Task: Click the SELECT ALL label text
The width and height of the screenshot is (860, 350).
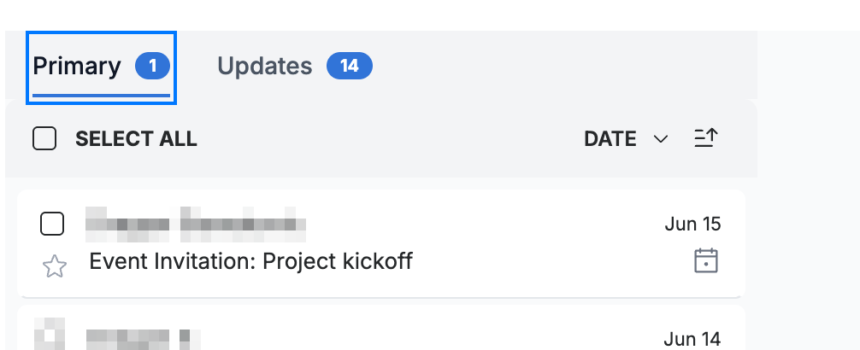Action: [x=136, y=139]
